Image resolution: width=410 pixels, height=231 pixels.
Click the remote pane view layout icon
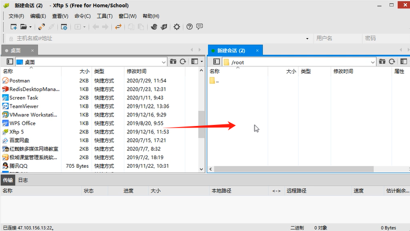[x=404, y=62]
